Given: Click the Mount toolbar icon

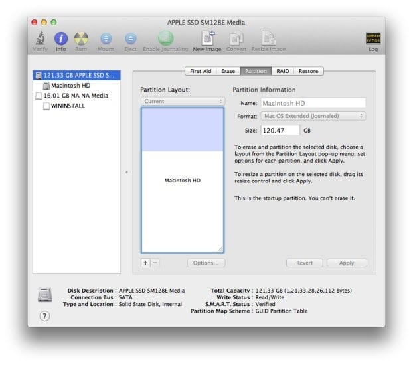Looking at the screenshot, I should [106, 39].
